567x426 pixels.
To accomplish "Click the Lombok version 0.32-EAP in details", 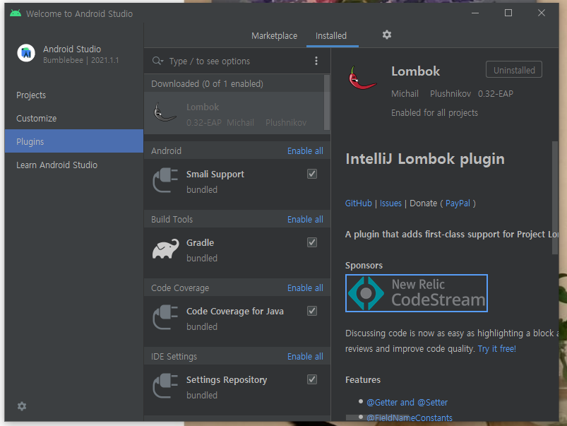I will coord(496,94).
